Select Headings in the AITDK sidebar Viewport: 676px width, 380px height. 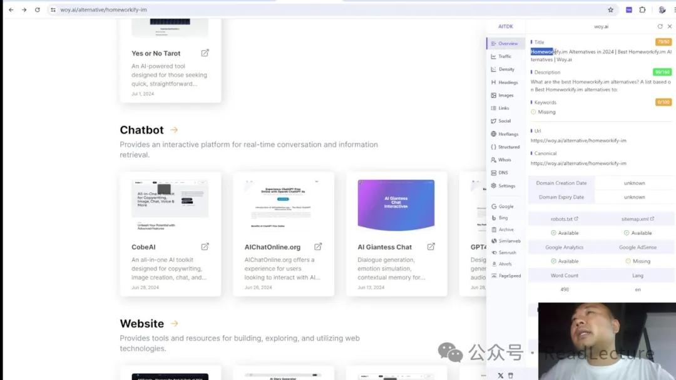coord(507,82)
